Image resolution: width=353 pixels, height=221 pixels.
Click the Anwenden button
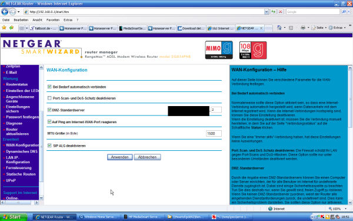pos(120,157)
